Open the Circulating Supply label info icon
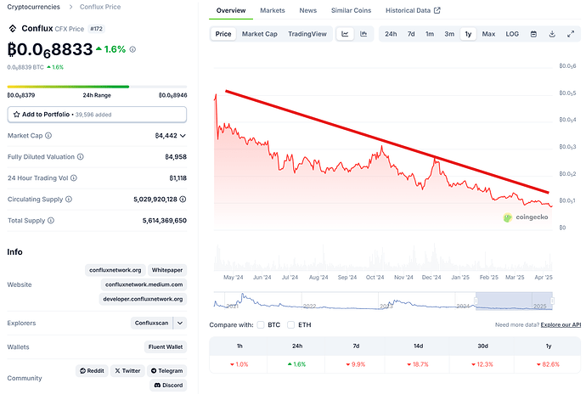Image resolution: width=586 pixels, height=394 pixels. tap(69, 200)
